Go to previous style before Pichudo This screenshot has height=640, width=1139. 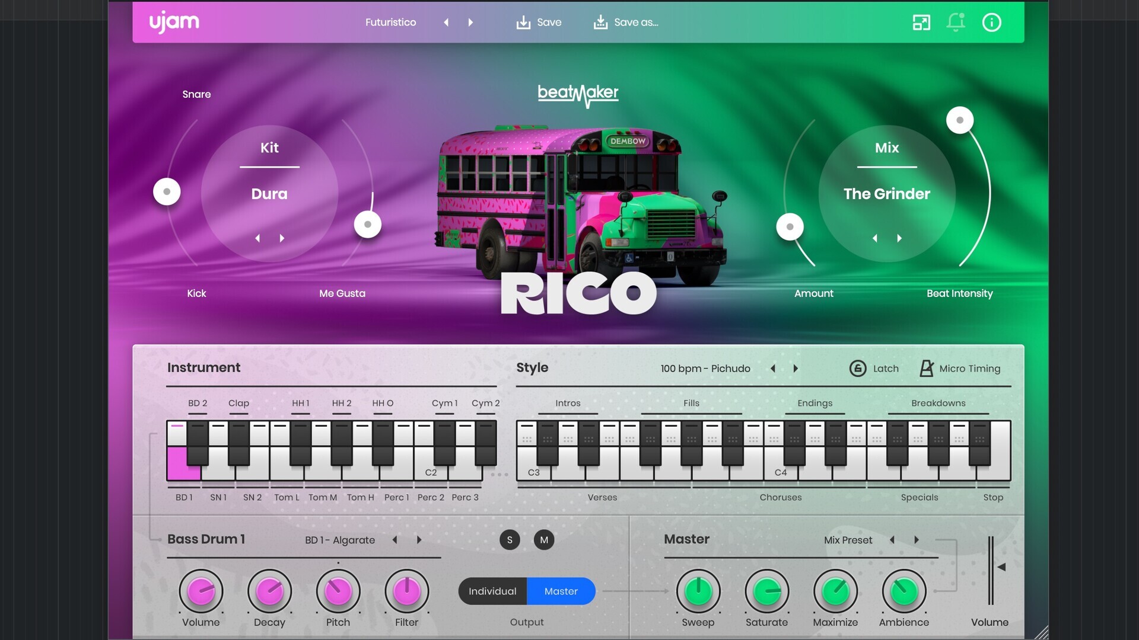click(773, 369)
